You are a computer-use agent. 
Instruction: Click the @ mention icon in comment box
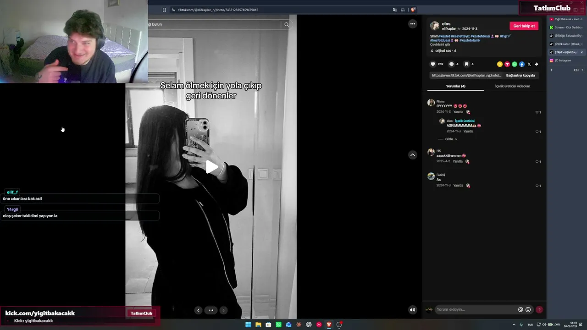pyautogui.click(x=521, y=309)
